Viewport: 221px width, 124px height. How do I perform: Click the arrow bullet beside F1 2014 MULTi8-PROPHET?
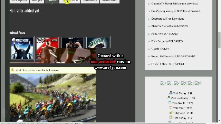tap(149, 64)
